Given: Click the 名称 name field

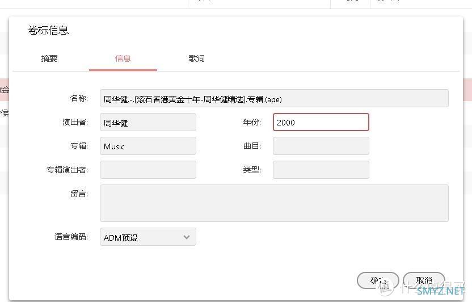Looking at the screenshot, I should [274, 98].
